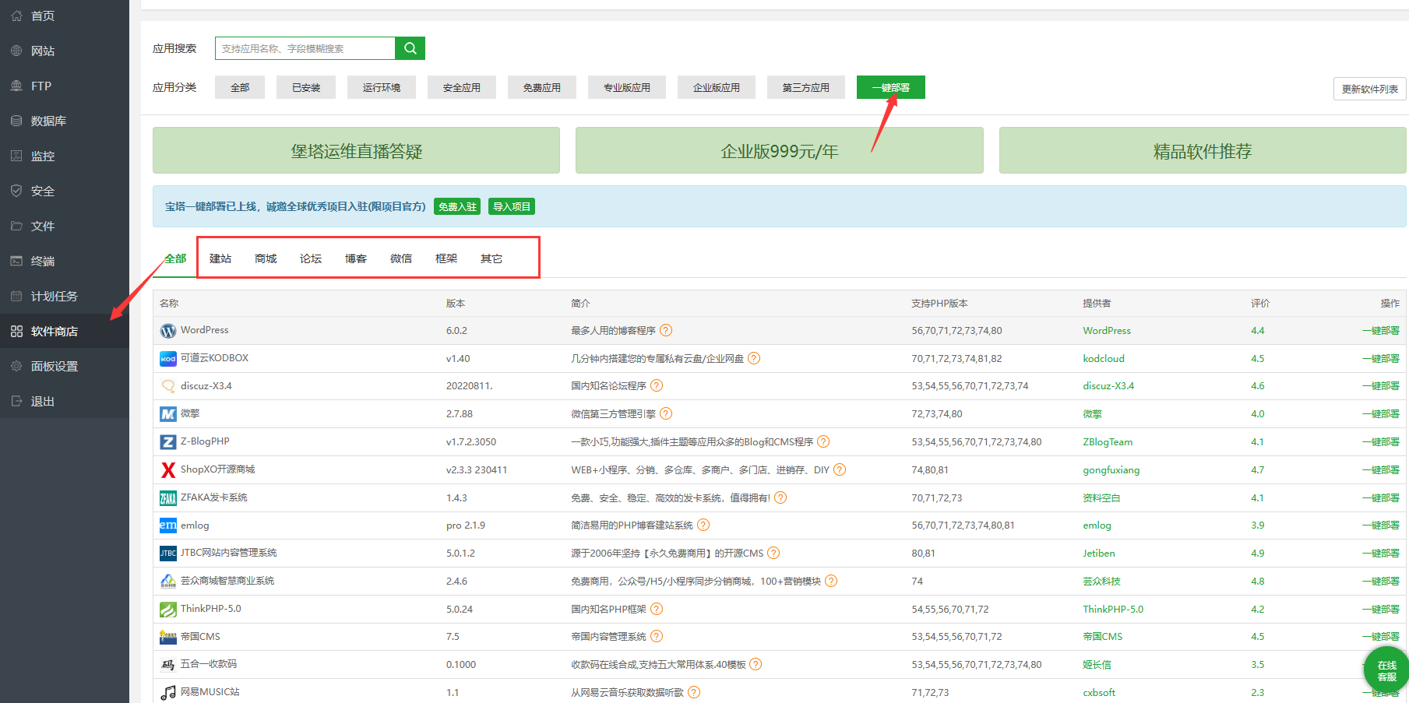This screenshot has width=1409, height=703.
Task: Click the 网站 globe icon in sidebar
Action: coord(16,51)
